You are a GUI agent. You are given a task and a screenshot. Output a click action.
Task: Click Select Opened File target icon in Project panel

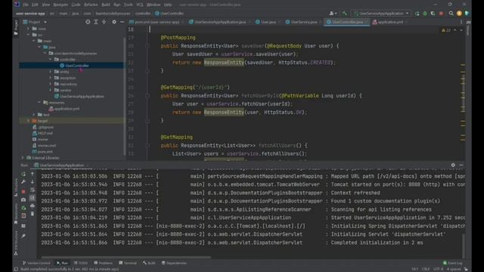pyautogui.click(x=88, y=22)
